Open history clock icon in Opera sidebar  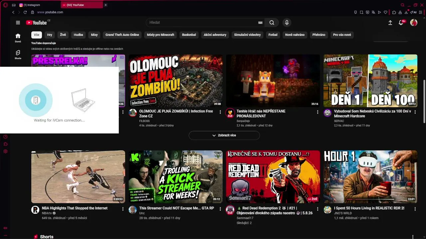coord(5,137)
